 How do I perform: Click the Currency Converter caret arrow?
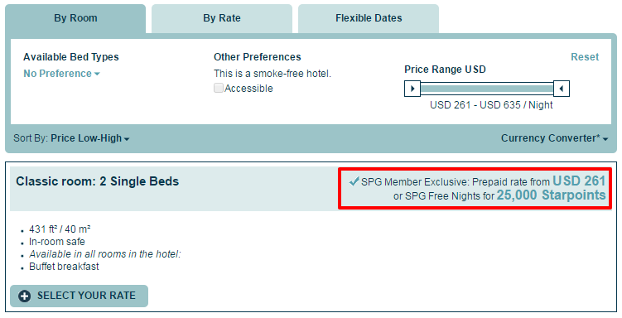point(605,139)
